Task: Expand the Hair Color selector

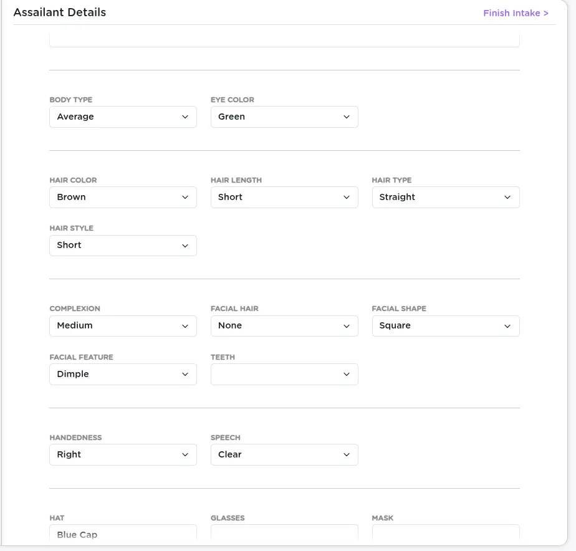Action: point(123,197)
